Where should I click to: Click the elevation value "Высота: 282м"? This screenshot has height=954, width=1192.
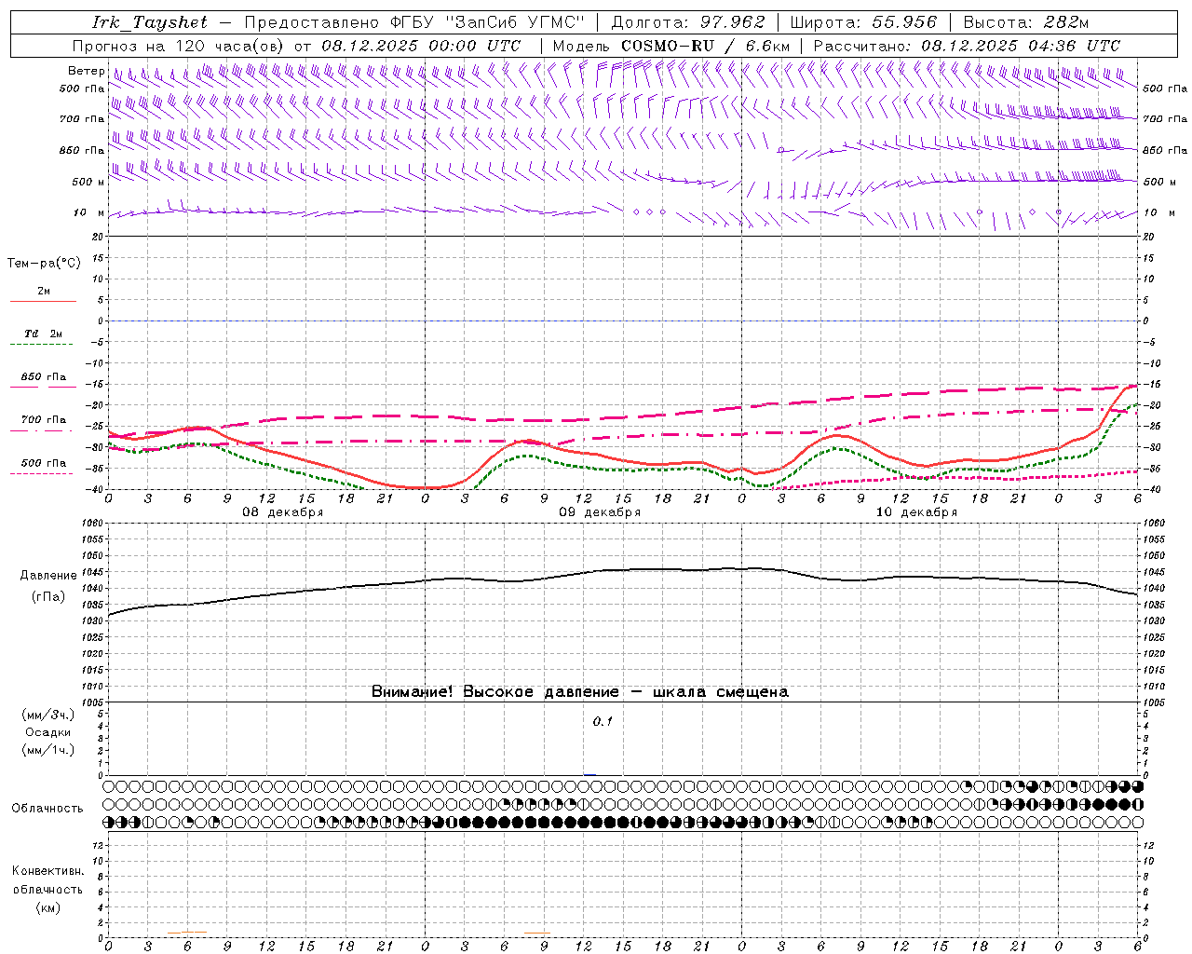coord(1026,22)
